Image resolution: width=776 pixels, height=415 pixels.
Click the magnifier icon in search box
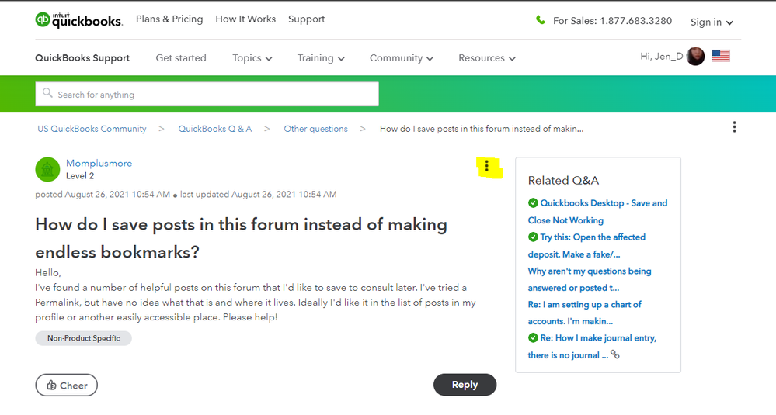pyautogui.click(x=47, y=93)
